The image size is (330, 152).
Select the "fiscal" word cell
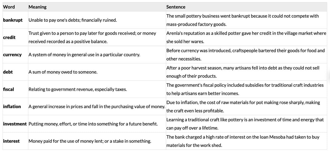[8, 89]
